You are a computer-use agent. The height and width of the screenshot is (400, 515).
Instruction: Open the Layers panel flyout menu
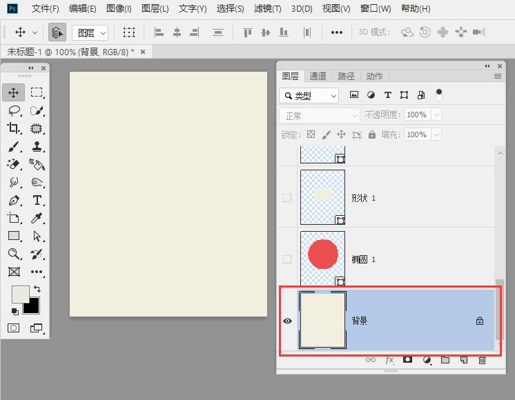click(498, 77)
